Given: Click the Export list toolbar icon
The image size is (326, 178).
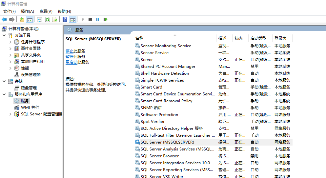Looking at the screenshot, I should click(x=55, y=19).
